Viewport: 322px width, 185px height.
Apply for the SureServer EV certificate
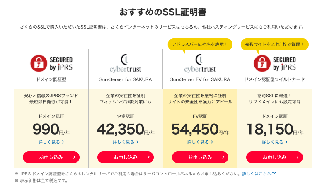(x=200, y=157)
